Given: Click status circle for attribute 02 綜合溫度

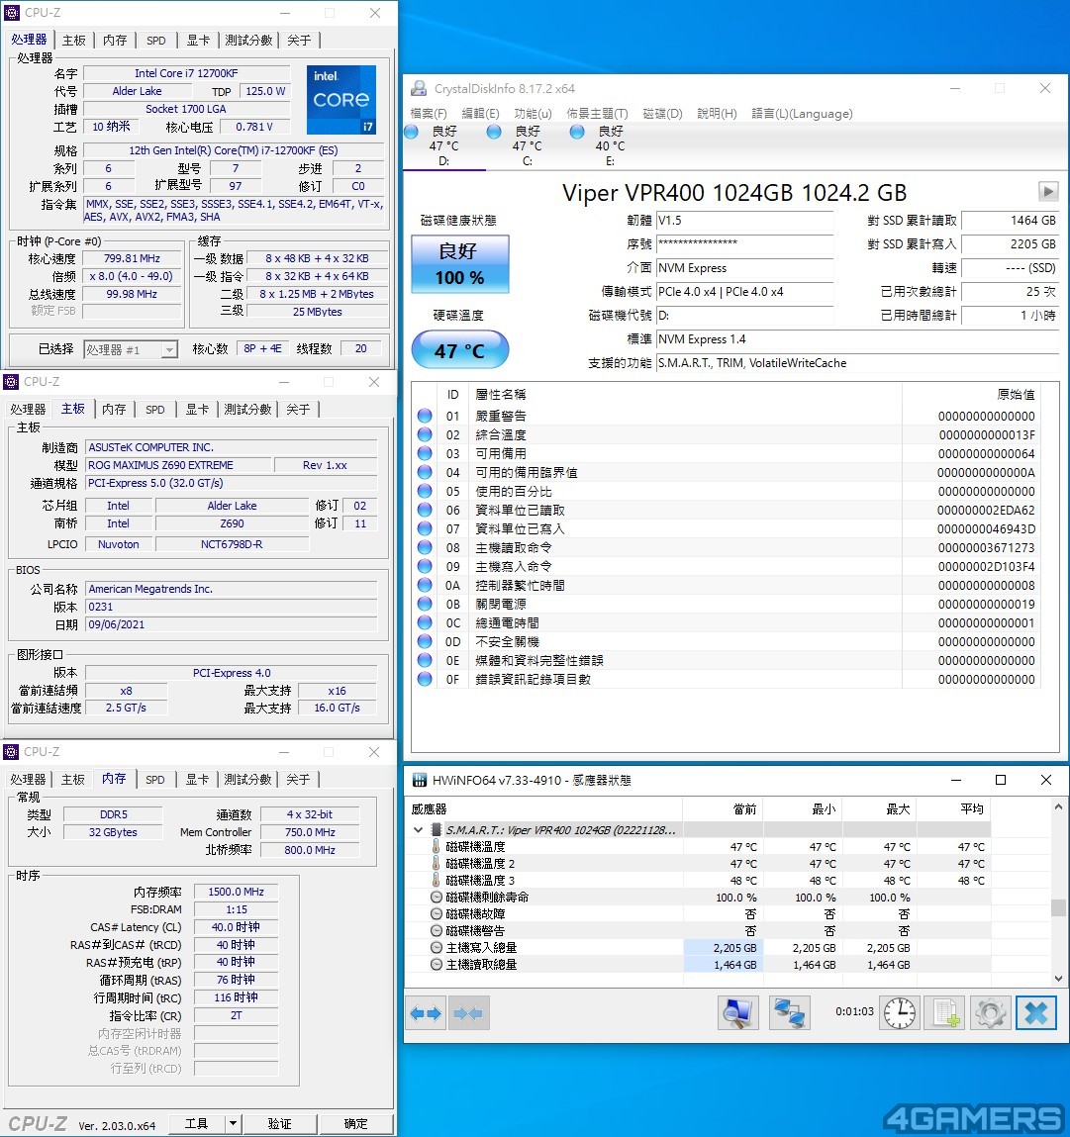Looking at the screenshot, I should pyautogui.click(x=425, y=434).
